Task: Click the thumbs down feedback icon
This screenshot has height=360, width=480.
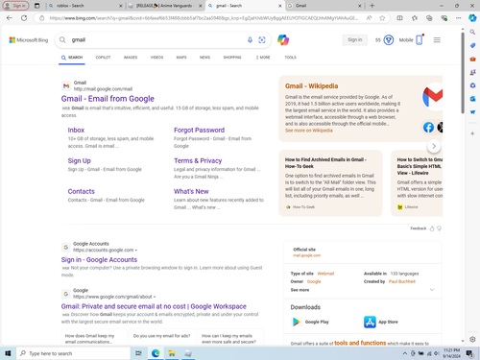Action: click(x=439, y=228)
